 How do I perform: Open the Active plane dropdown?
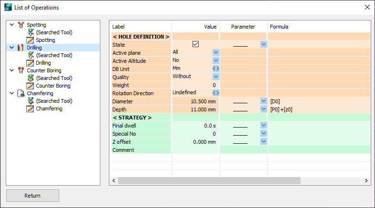[x=215, y=52]
